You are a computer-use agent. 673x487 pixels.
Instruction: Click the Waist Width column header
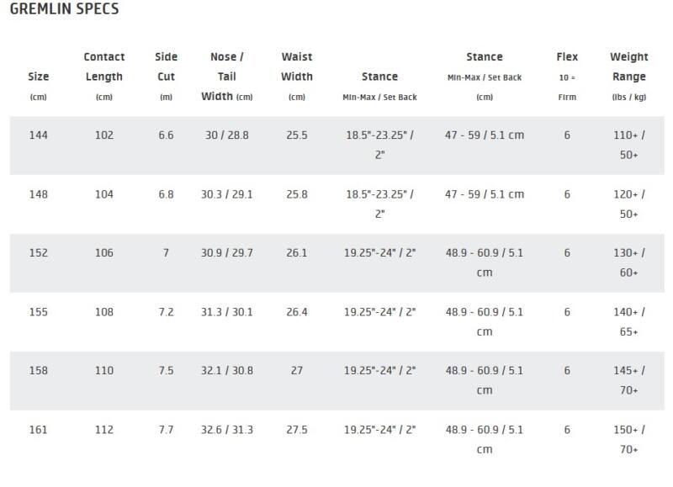(x=297, y=66)
